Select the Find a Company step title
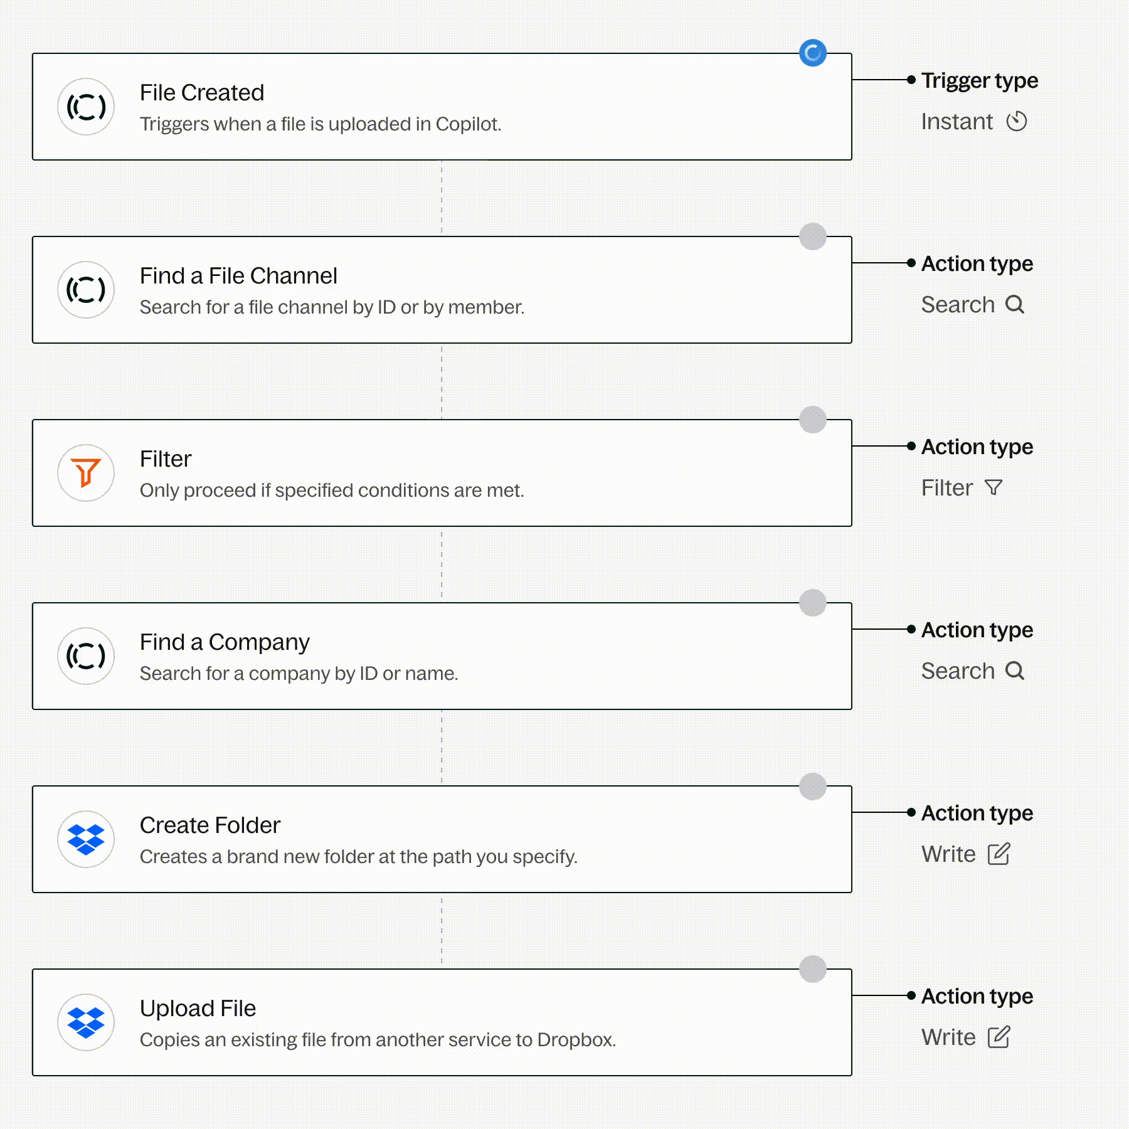Screen dimensions: 1129x1129 [225, 642]
